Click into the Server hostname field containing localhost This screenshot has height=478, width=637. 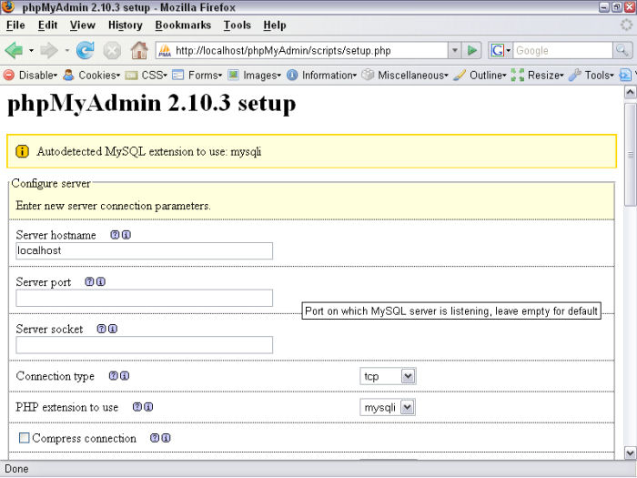click(x=144, y=250)
